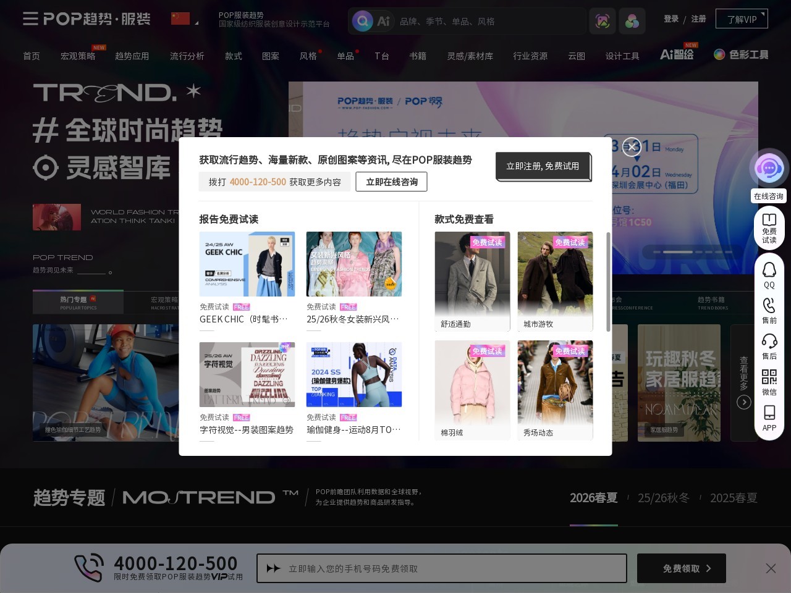Click the phone number input field at bottom
Image resolution: width=791 pixels, height=593 pixels.
click(442, 568)
